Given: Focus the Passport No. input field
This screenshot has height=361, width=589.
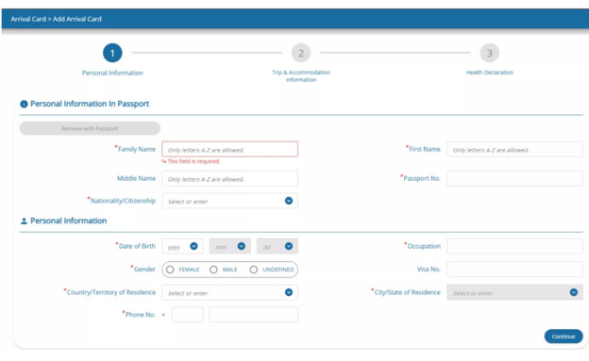Looking at the screenshot, I should [514, 179].
